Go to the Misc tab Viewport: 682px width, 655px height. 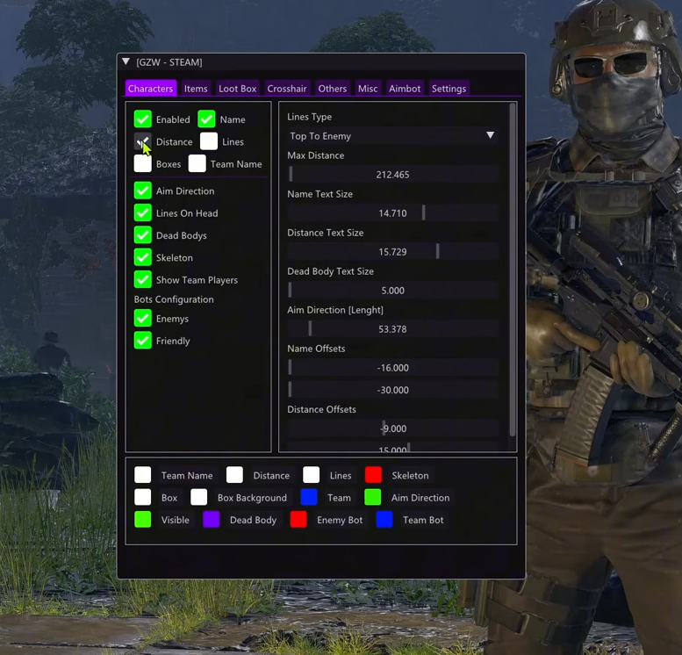pyautogui.click(x=368, y=89)
